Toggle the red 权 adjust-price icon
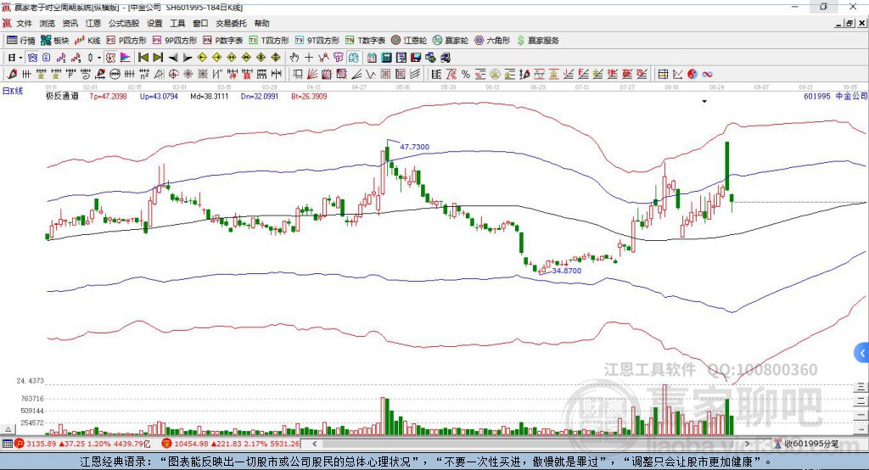Viewport: 869px width, 470px height. point(111,58)
